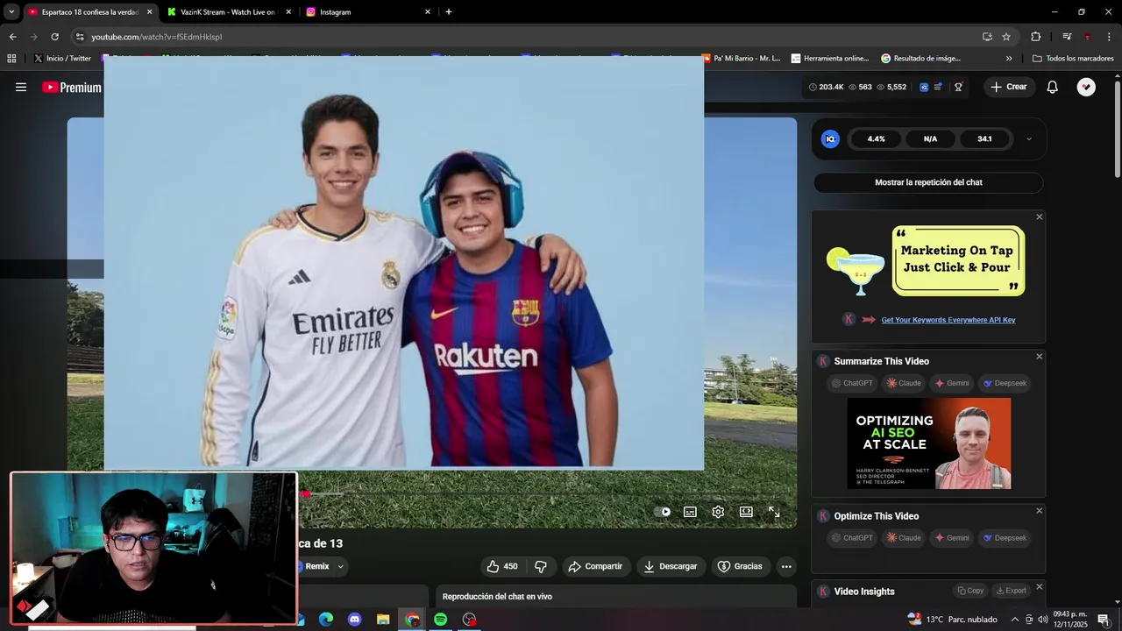Click the vidIQ blue icon in the stats bar
Screen dimensions: 1122x631
pos(924,87)
